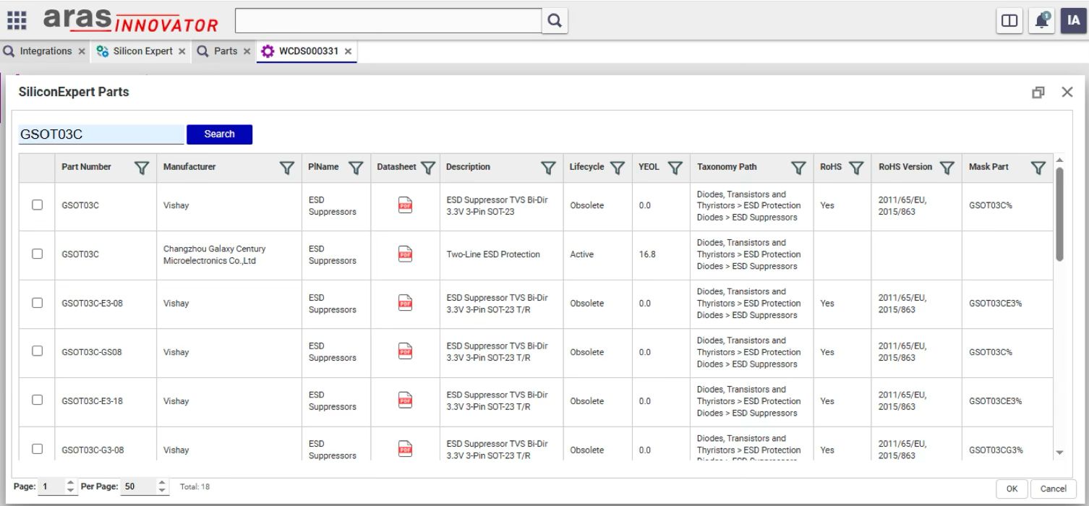Click the YEOL value 16.8

pos(647,254)
